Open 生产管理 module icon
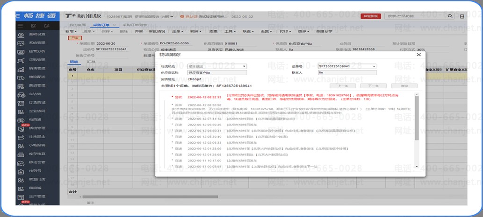This screenshot has width=483, height=217. pos(21,196)
